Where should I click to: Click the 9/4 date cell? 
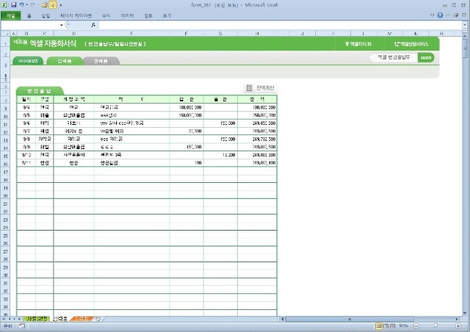tap(26, 107)
